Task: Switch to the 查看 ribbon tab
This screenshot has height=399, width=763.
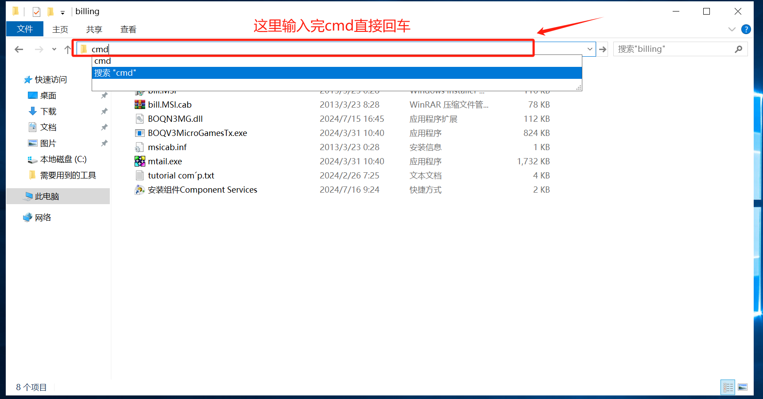Action: [x=128, y=29]
